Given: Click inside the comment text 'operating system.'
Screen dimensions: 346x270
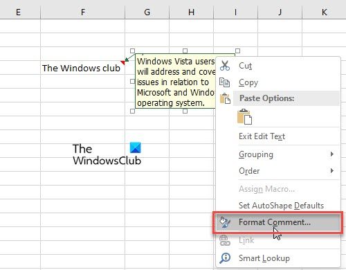Looking at the screenshot, I should [171, 103].
